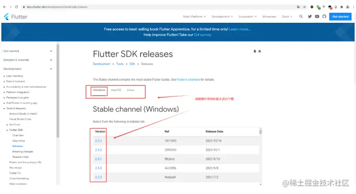The height and width of the screenshot is (194, 356).
Task: Click the sidebar vertical scrollbar
Action: pos(58,91)
